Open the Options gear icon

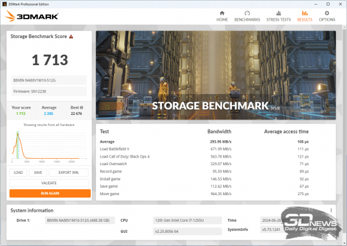(x=327, y=13)
